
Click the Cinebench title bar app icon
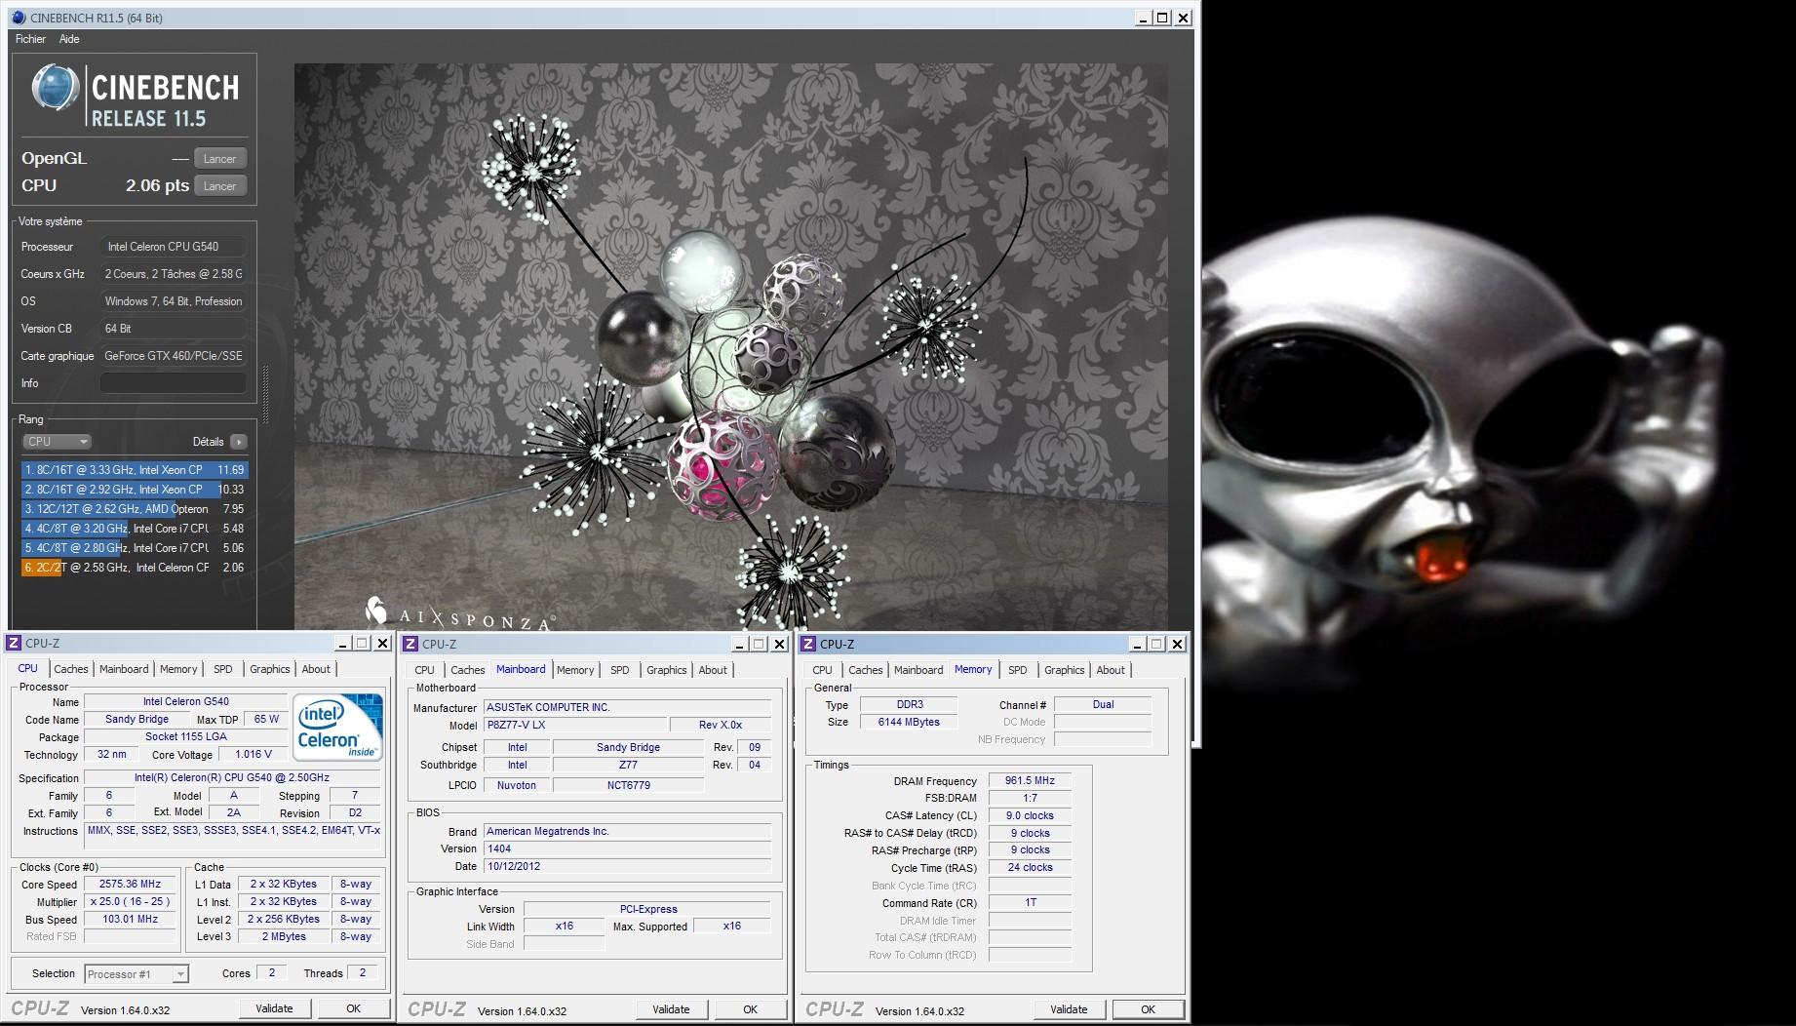coord(19,18)
